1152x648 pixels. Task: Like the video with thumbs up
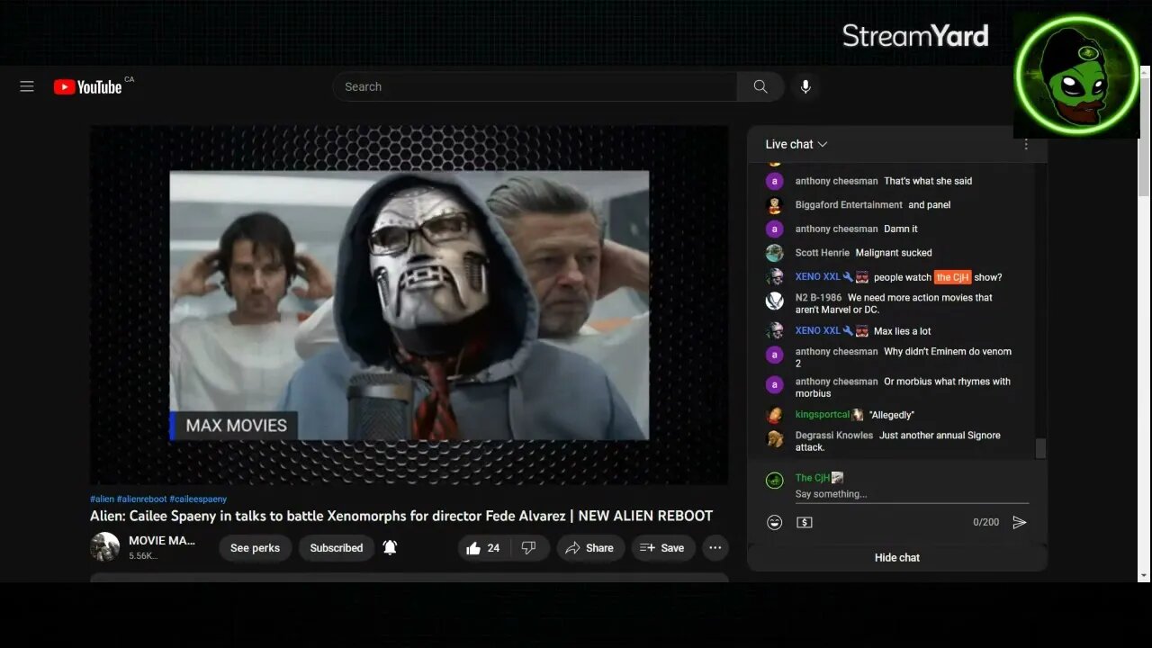[484, 547]
